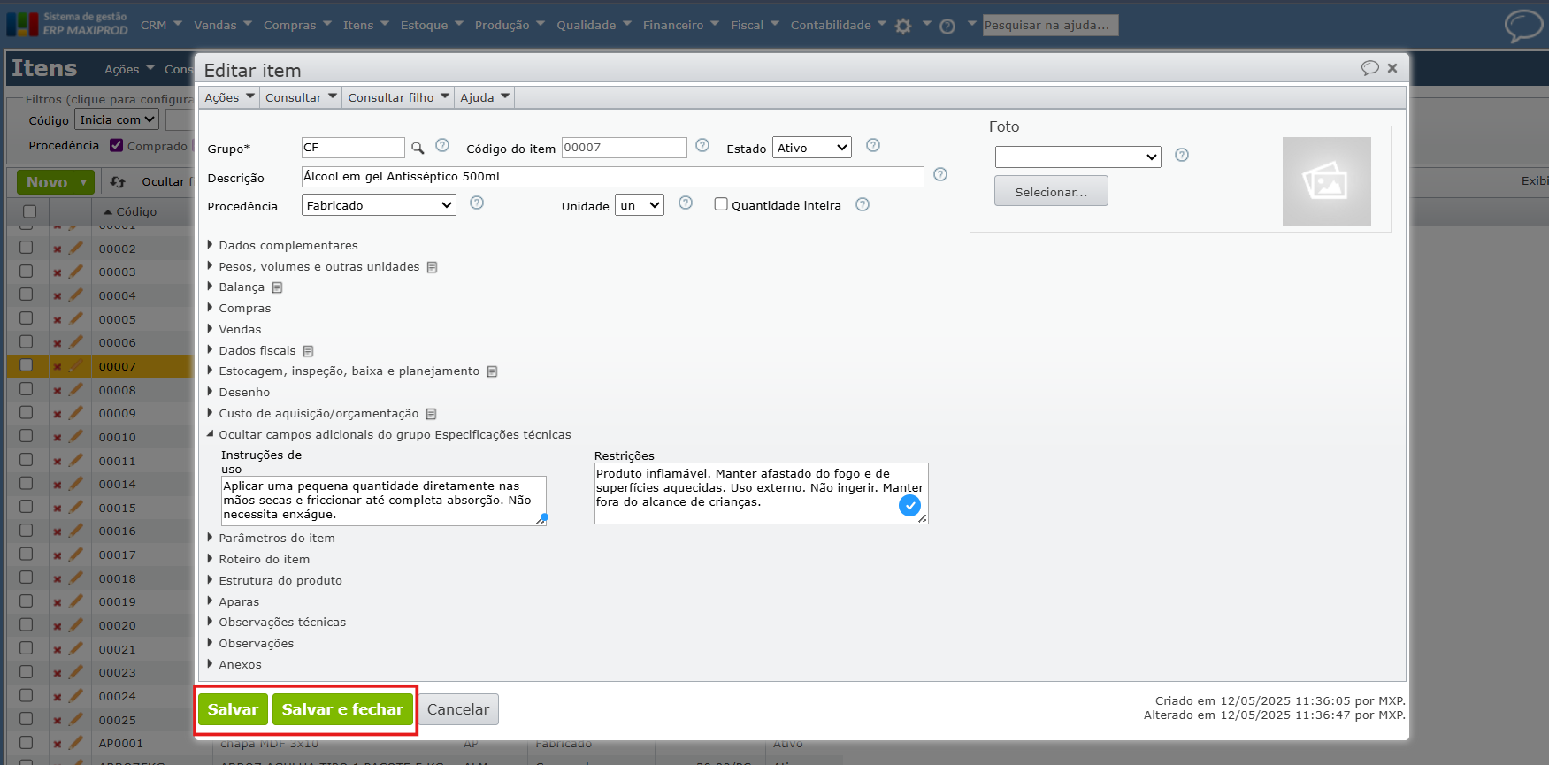The width and height of the screenshot is (1549, 765).
Task: Toggle the Quantidade inteira checkbox
Action: pyautogui.click(x=721, y=204)
